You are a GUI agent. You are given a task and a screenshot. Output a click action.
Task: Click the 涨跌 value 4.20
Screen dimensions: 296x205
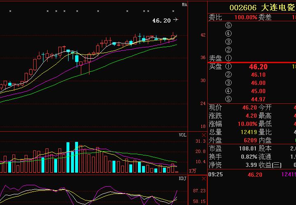point(251,116)
